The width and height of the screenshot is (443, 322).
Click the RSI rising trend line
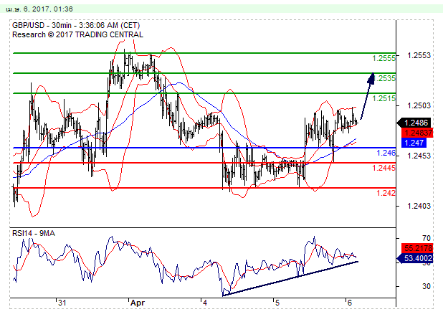(x=287, y=278)
